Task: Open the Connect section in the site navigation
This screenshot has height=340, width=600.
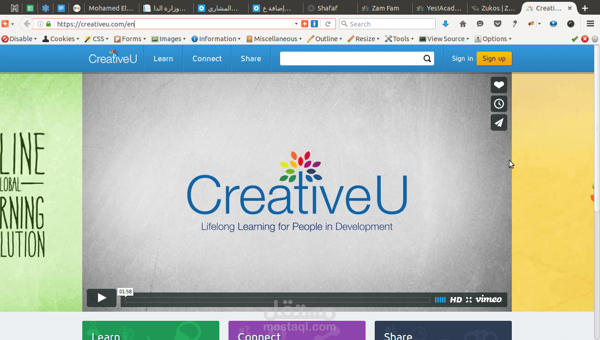Action: (x=207, y=58)
